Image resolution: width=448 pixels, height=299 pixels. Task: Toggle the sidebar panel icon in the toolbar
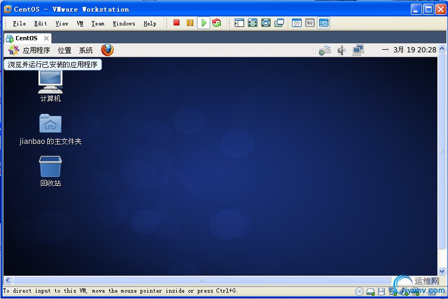tap(239, 23)
